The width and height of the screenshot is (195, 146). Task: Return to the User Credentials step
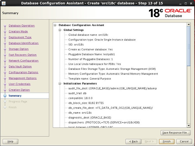tap(19, 84)
